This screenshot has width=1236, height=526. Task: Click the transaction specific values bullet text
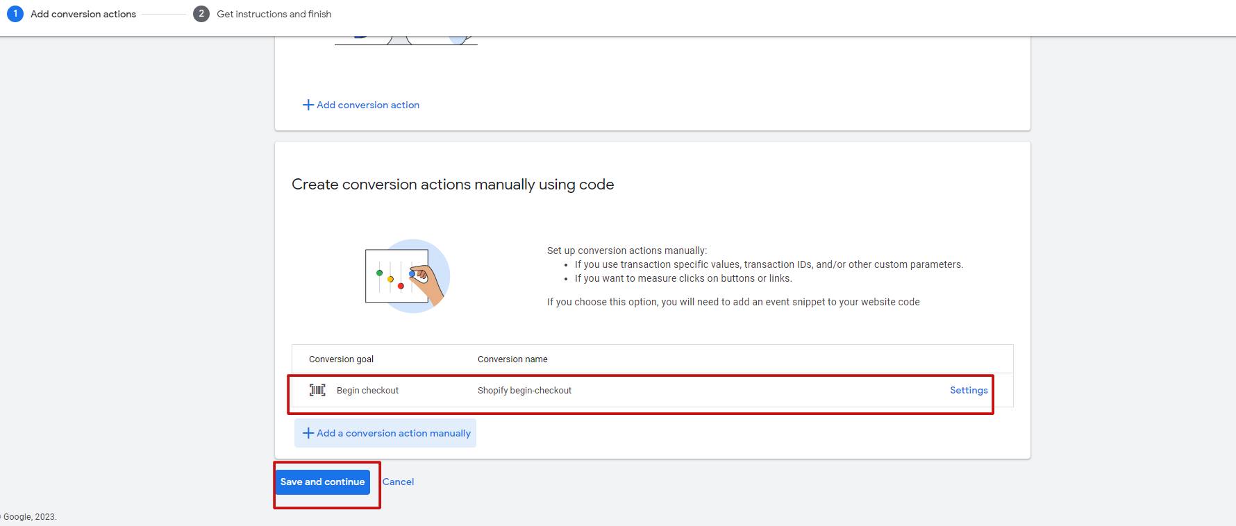(x=769, y=264)
